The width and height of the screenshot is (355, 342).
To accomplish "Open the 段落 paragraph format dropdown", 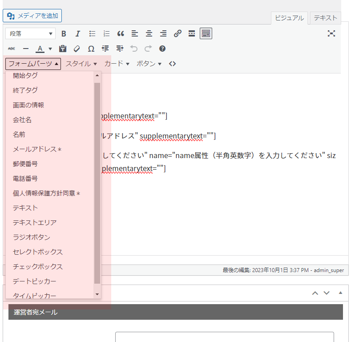I will pos(30,33).
